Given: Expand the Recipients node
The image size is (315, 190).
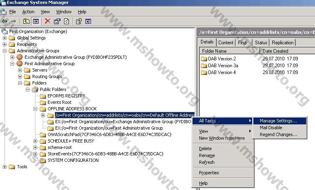Looking at the screenshot, I should coord(4,44).
